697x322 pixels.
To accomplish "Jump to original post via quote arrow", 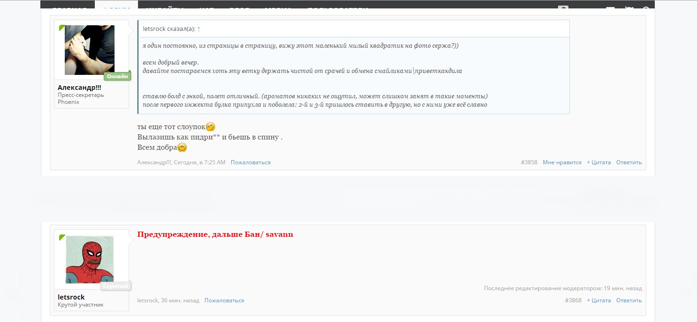I will coord(199,29).
